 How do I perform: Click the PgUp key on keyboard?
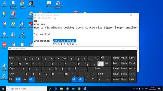tap(124, 58)
